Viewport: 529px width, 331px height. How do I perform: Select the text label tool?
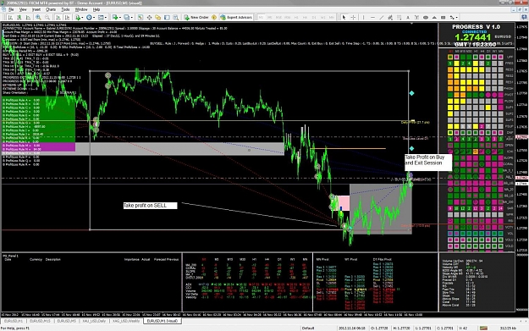pos(416,17)
